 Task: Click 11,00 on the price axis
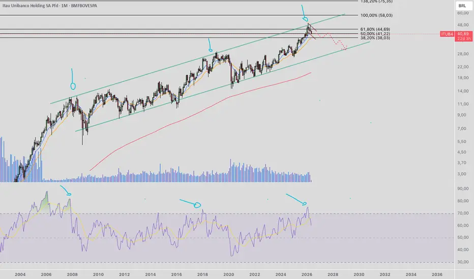(463, 104)
